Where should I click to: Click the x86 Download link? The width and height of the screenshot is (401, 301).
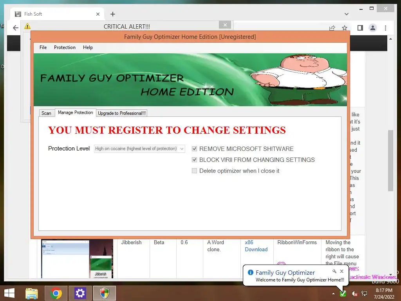(x=256, y=246)
